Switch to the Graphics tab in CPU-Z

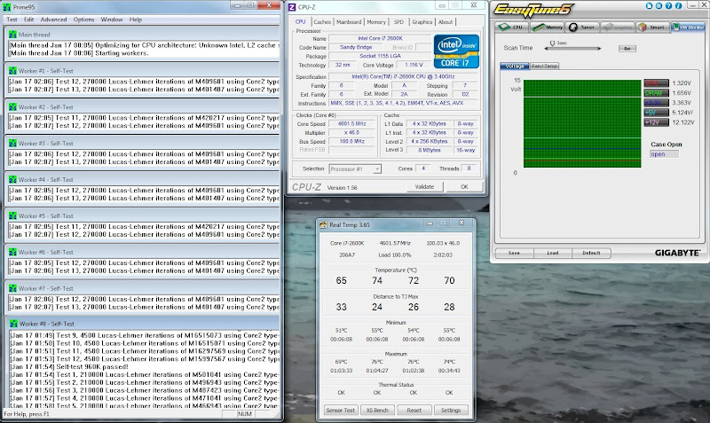pos(422,21)
